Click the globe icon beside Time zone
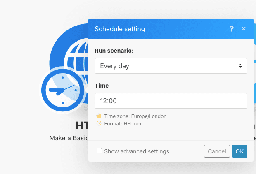This screenshot has width=256, height=174. (99, 116)
